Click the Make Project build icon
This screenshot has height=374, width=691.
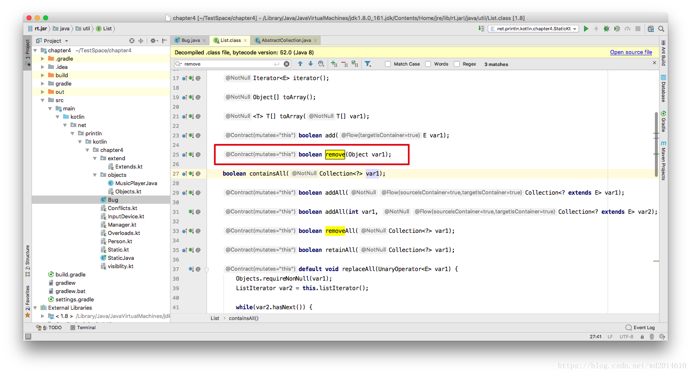481,29
